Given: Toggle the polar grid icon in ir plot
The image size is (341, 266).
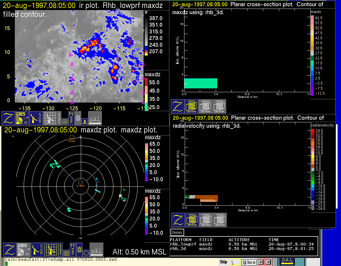Looking at the screenshot, I should (78, 118).
